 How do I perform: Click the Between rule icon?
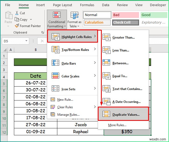[x=106, y=62]
